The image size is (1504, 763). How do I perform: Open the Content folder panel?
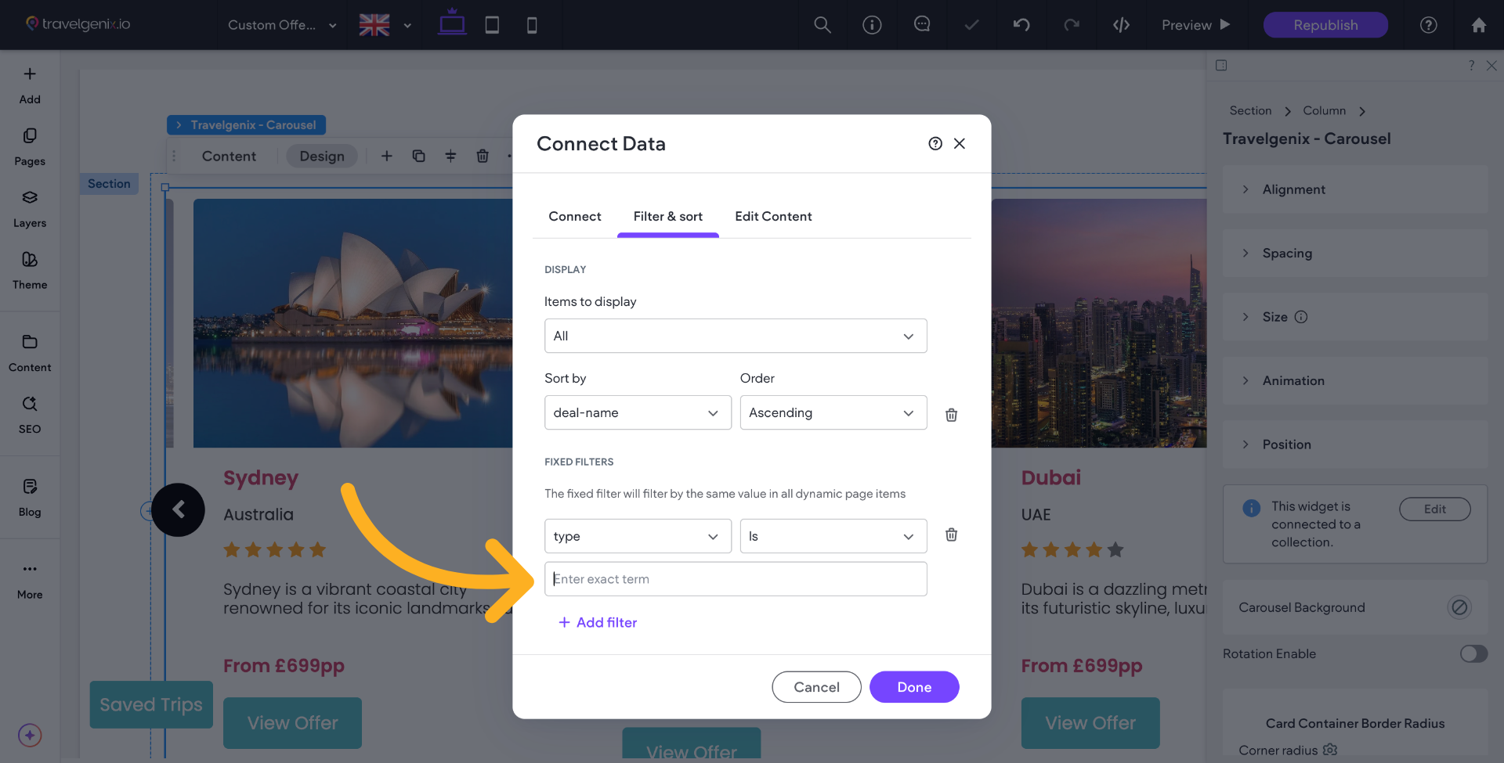(30, 353)
